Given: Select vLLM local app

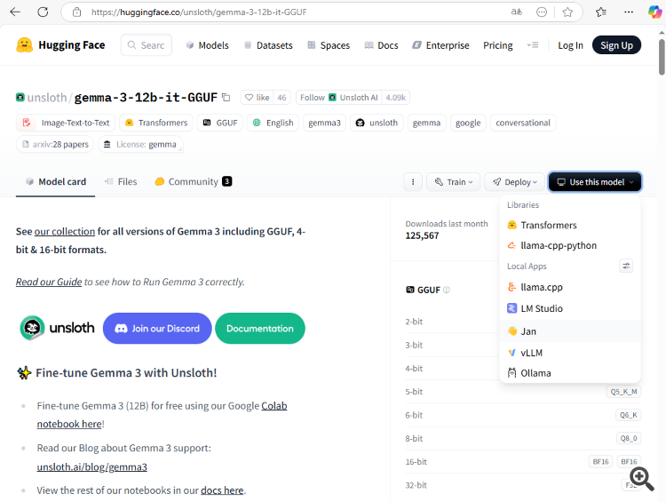Looking at the screenshot, I should point(570,353).
